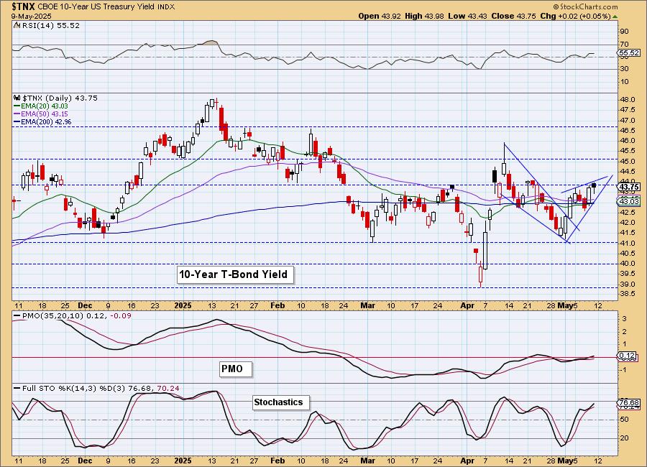Image resolution: width=647 pixels, height=467 pixels.
Task: Select the Close 43.75 value in header
Action: point(514,16)
